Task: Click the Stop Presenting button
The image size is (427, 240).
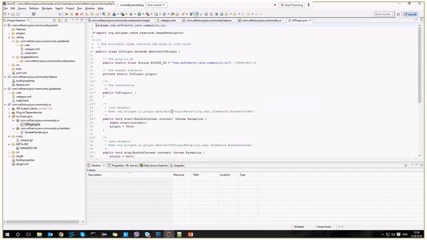Action: (292, 5)
